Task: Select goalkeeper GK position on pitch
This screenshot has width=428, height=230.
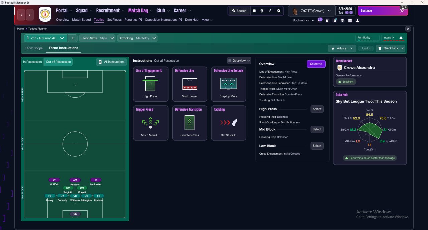Action: [75, 214]
